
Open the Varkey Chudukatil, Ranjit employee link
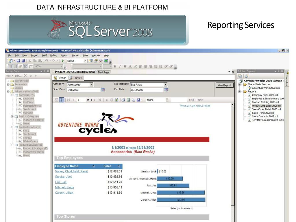(71, 171)
